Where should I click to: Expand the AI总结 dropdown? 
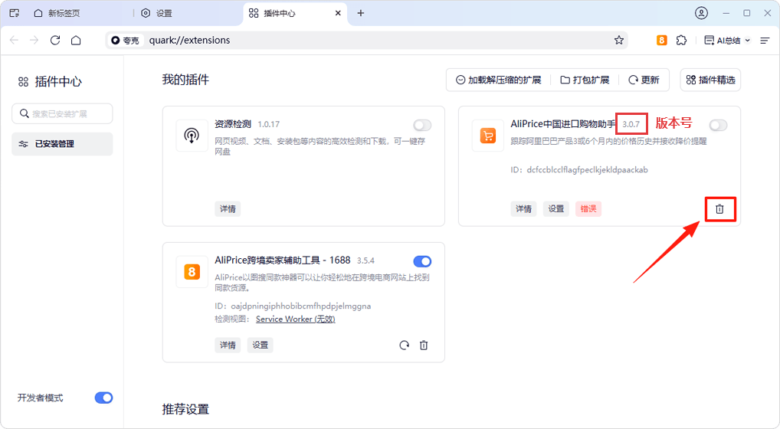pos(728,40)
